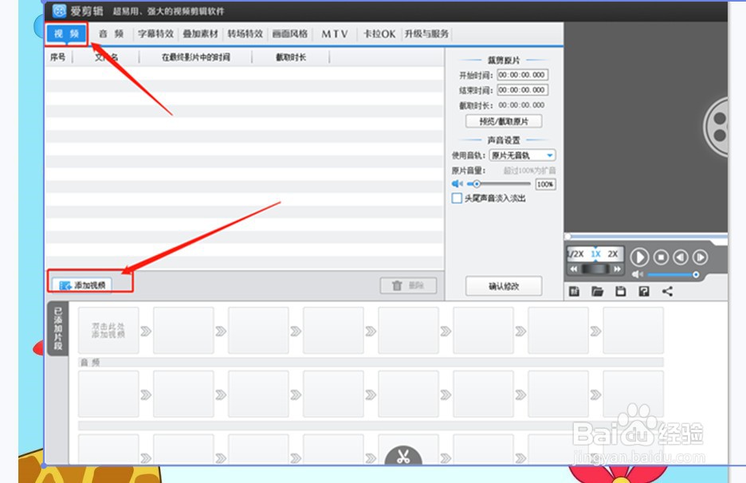This screenshot has height=483, width=746.
Task: Stop the preview playback
Action: tap(661, 257)
